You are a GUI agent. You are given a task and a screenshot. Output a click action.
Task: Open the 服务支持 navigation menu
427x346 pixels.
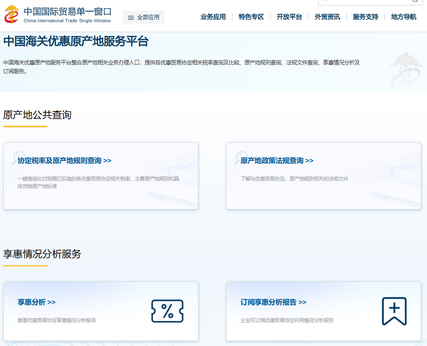[x=365, y=17]
